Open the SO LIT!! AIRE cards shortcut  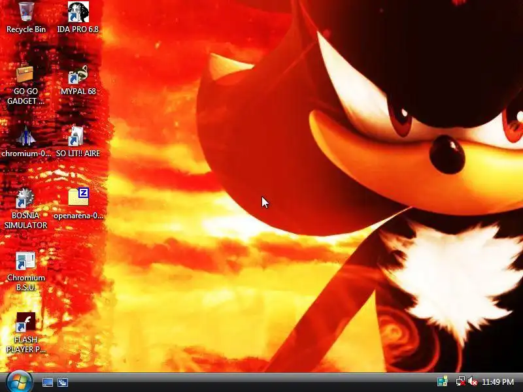[x=78, y=142]
